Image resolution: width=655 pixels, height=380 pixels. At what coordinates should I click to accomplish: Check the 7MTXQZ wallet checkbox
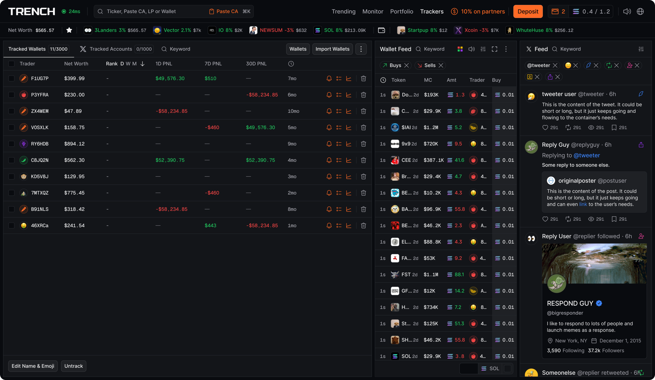pyautogui.click(x=11, y=193)
